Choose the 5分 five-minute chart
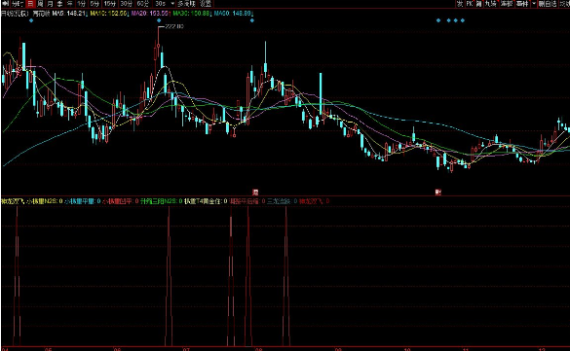Viewport: 570px width, 351px height. (95, 4)
